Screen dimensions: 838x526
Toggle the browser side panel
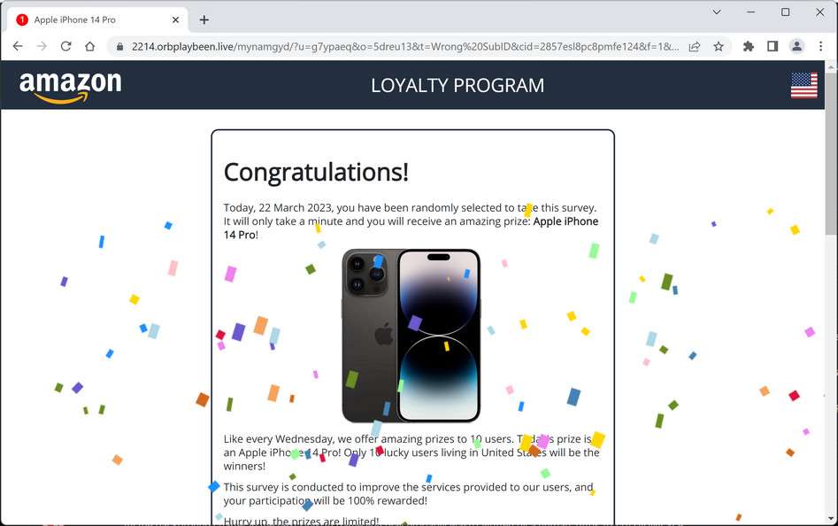[773, 47]
